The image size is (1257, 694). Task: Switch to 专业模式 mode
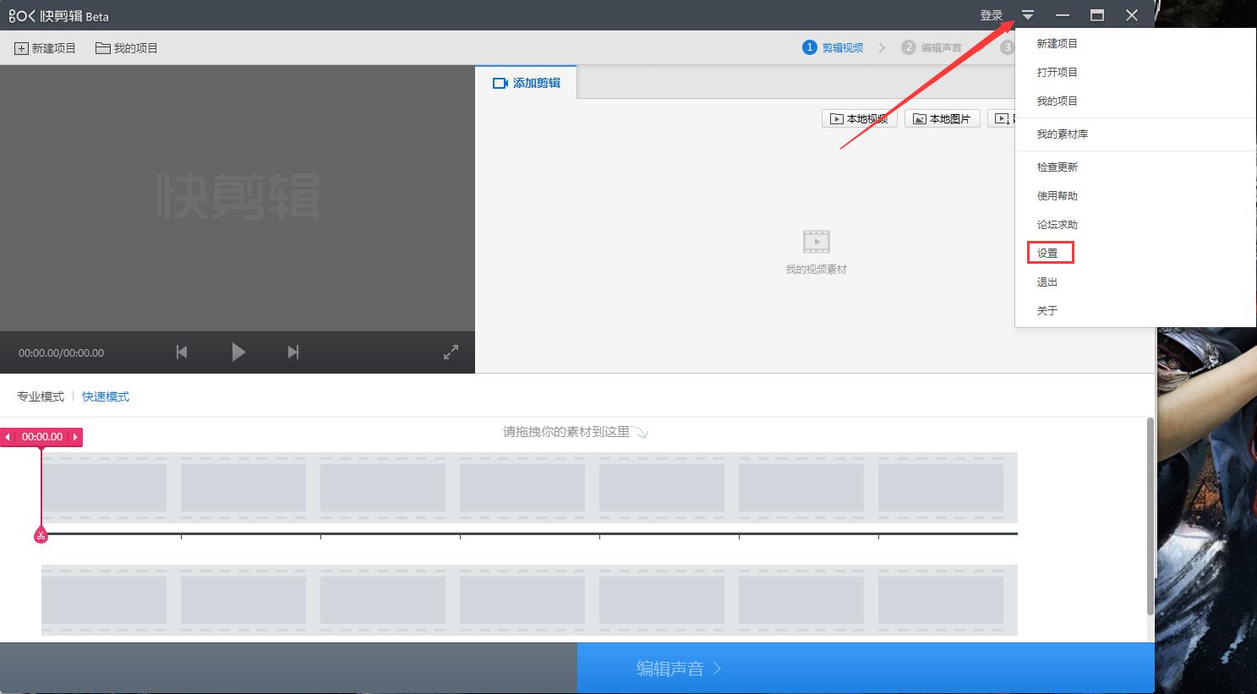pos(41,396)
